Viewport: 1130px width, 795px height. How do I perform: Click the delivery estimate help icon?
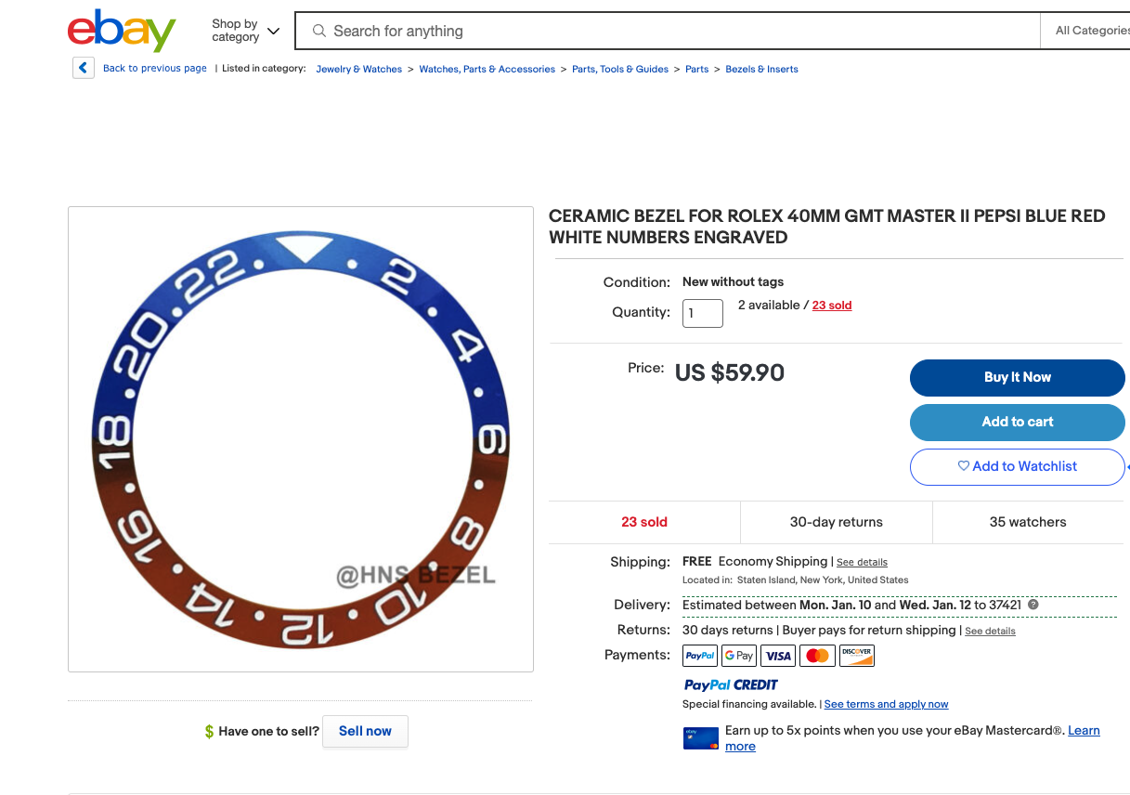1033,605
